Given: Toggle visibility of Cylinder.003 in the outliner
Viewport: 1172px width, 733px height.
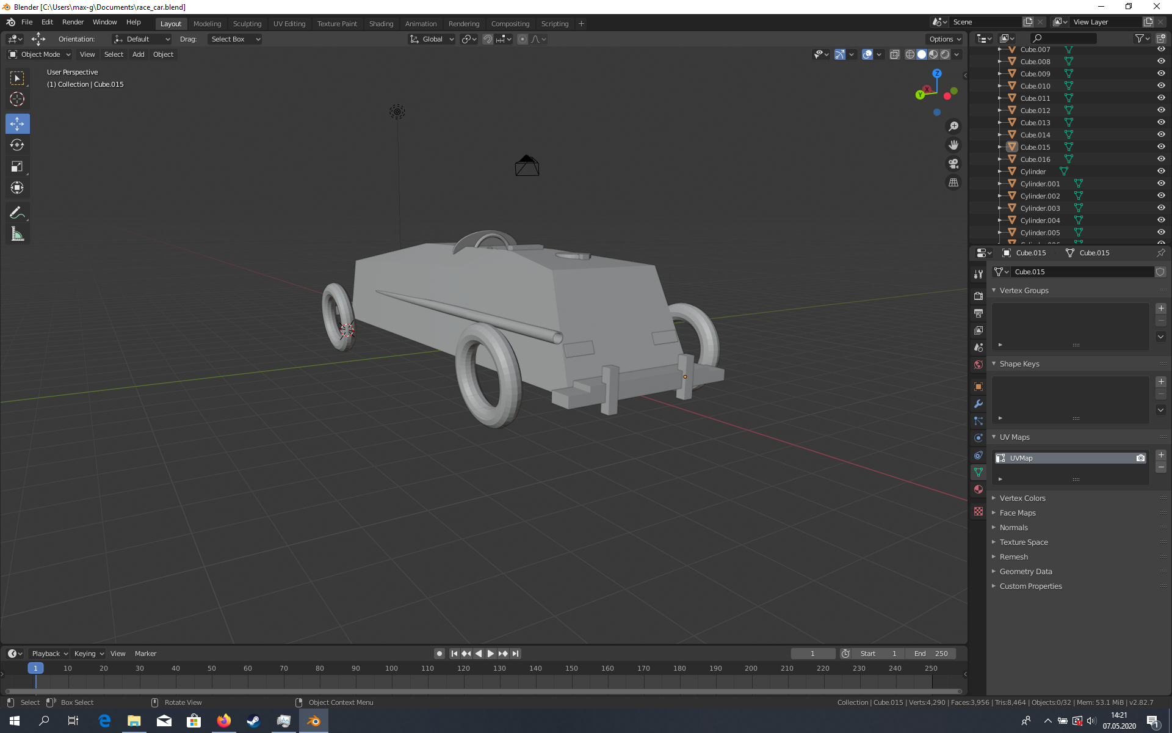Looking at the screenshot, I should (1160, 208).
